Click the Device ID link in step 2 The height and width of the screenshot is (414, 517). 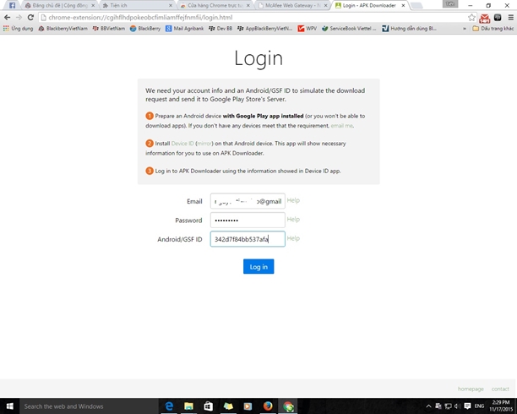coord(182,144)
